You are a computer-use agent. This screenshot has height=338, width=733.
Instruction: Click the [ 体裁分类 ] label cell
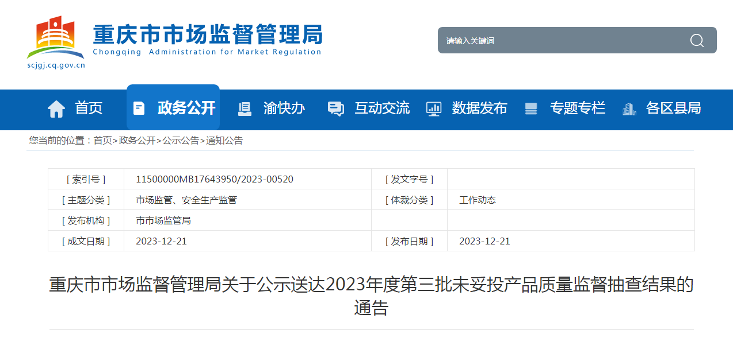409,200
